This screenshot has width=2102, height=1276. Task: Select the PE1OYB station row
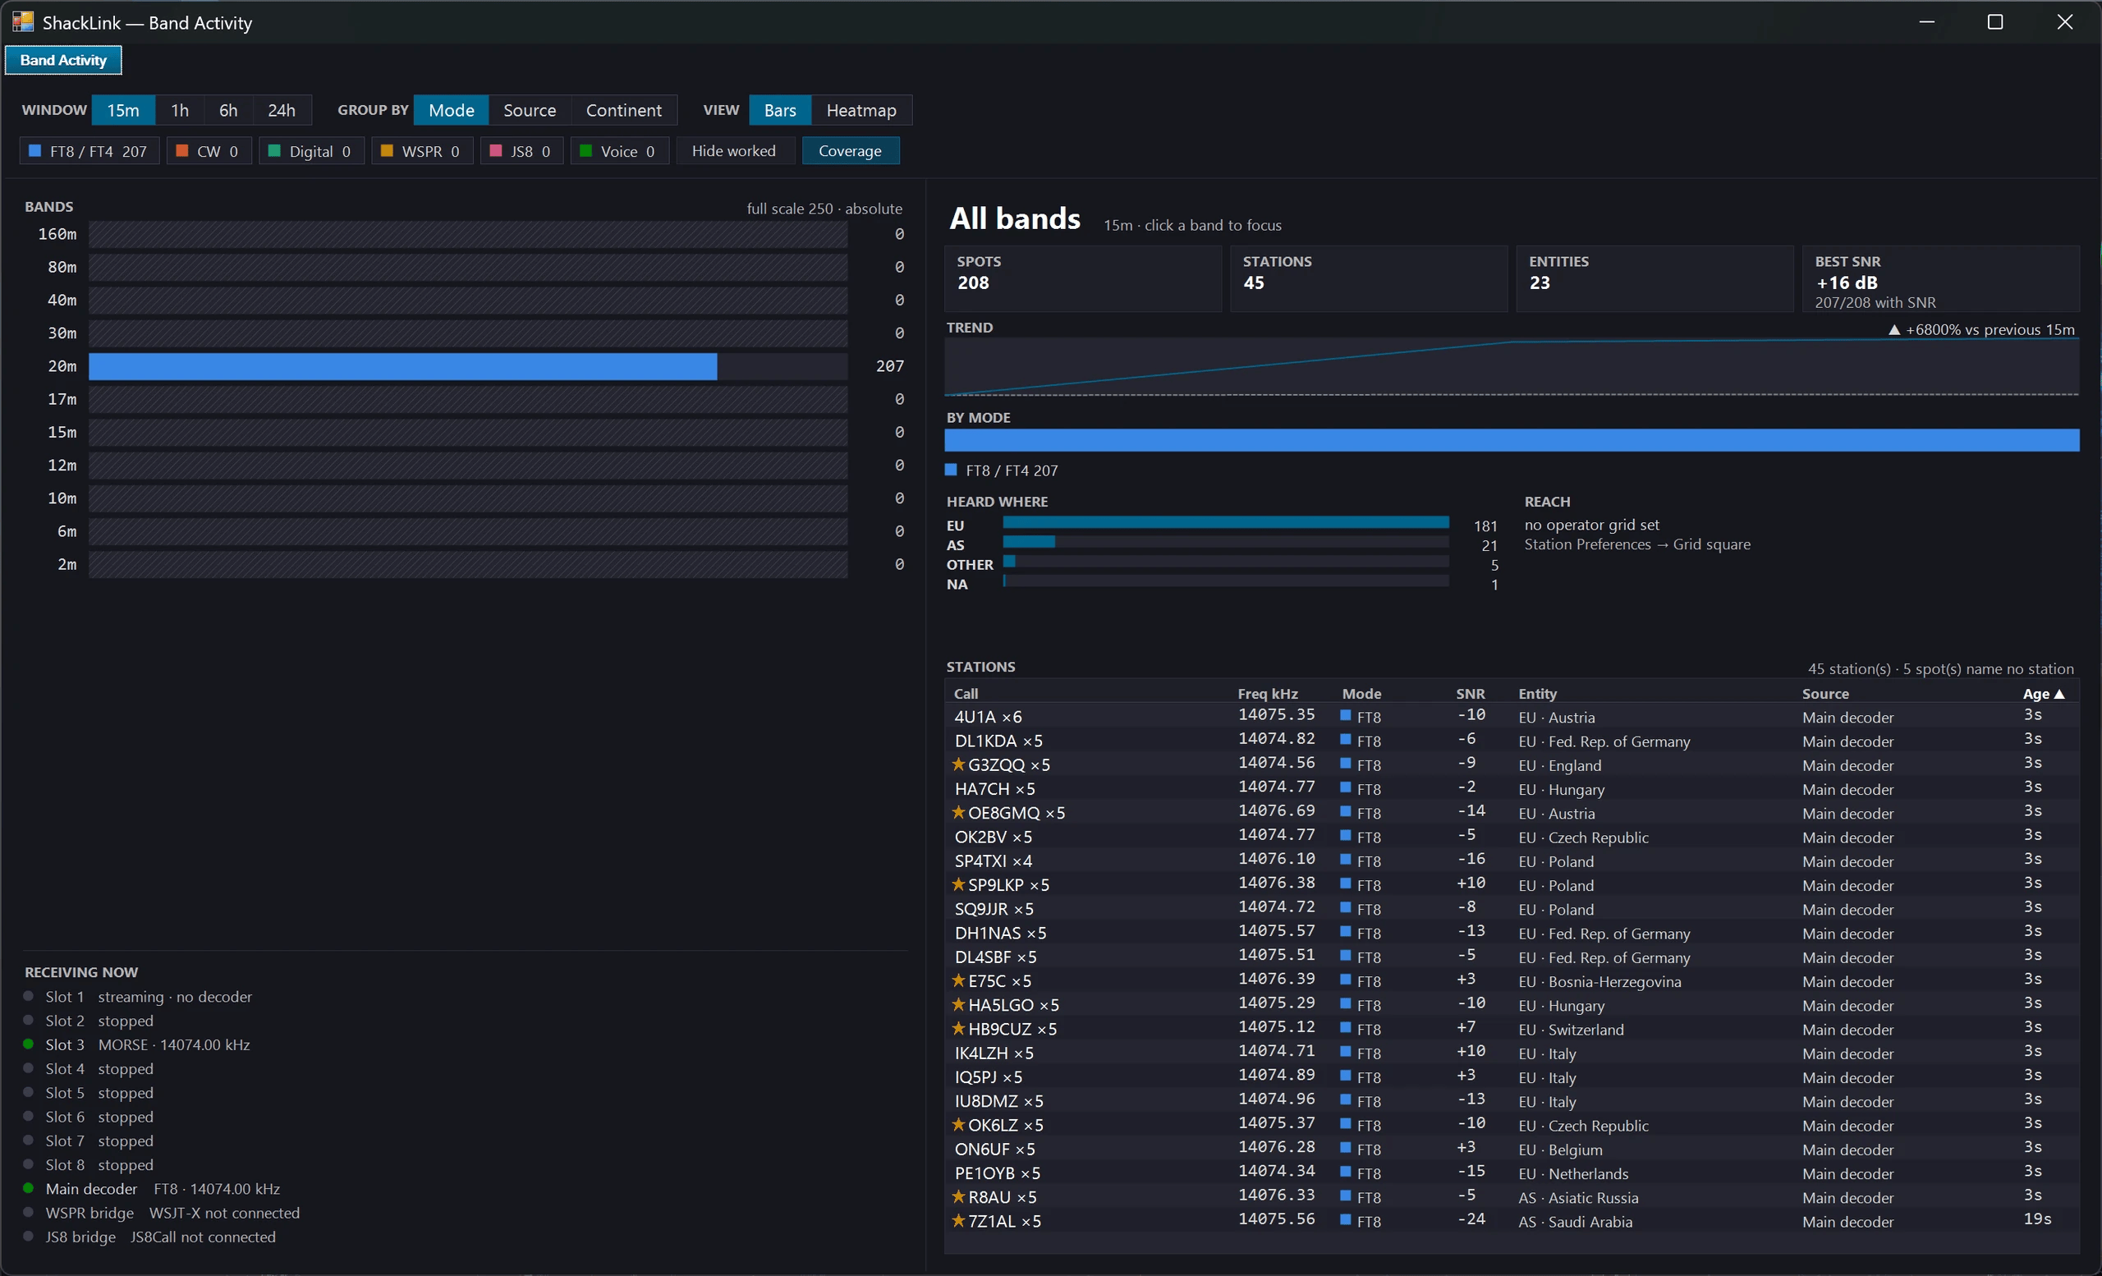[x=1511, y=1173]
